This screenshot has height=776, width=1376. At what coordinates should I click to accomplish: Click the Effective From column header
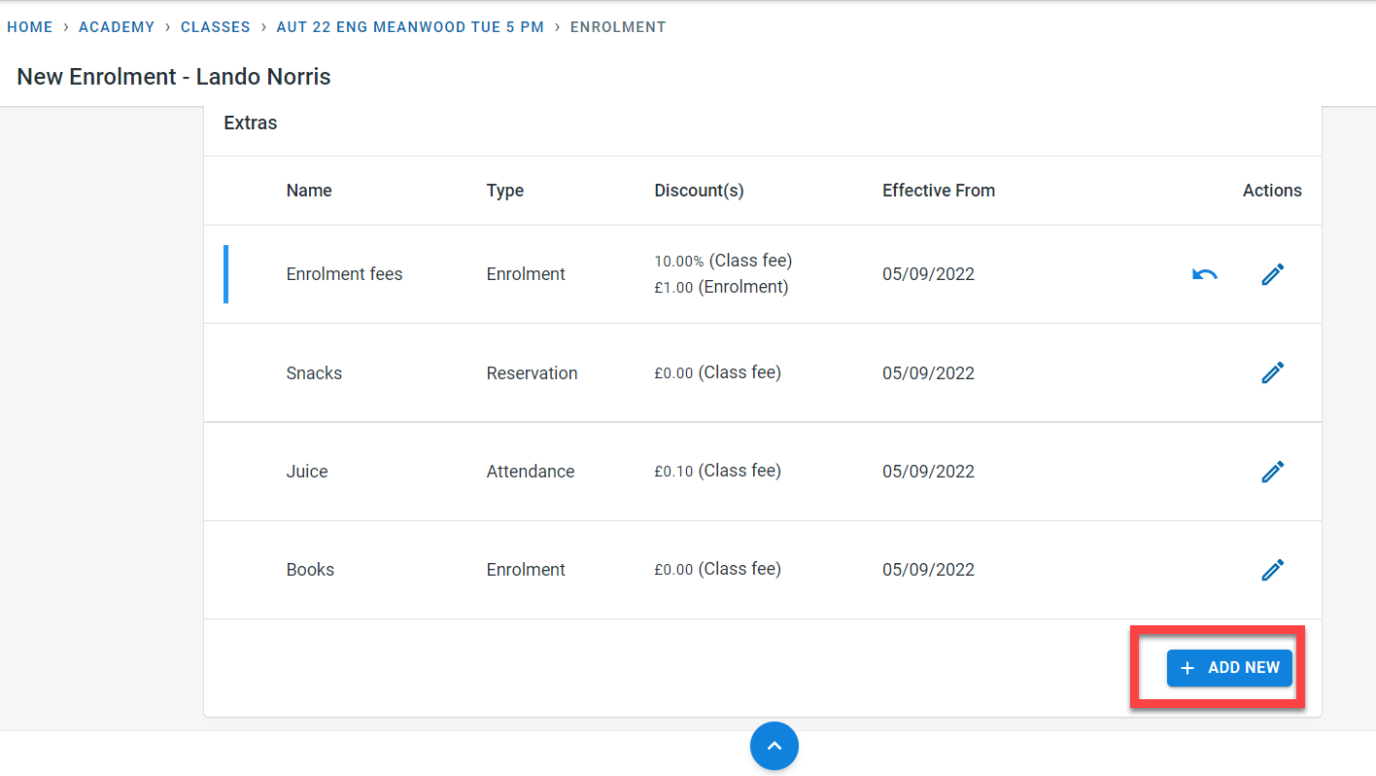coord(938,191)
